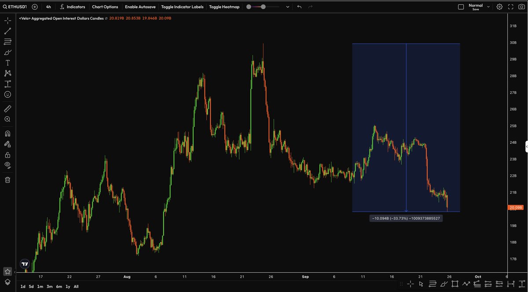Select the price range measure tool in left sidebar
The image size is (528, 292).
[x=7, y=84]
